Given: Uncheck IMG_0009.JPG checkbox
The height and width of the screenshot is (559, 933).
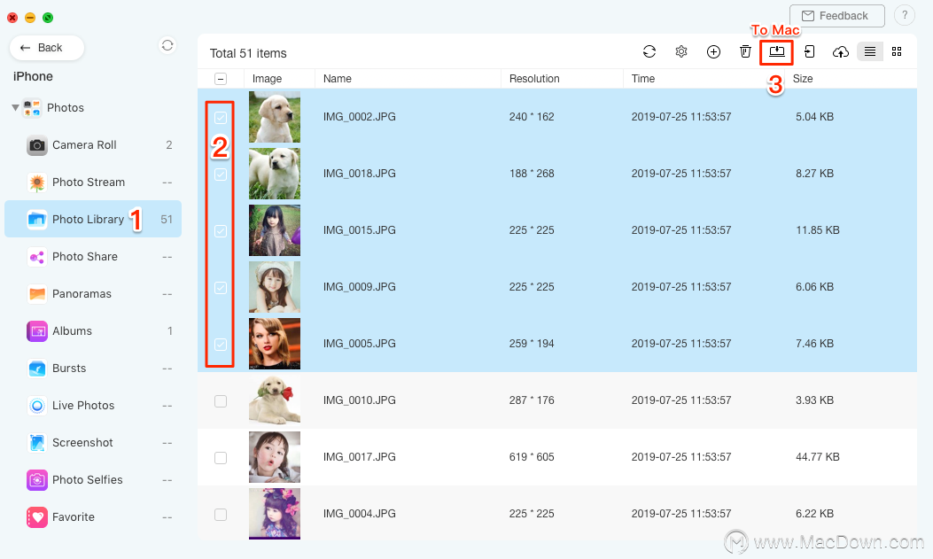Looking at the screenshot, I should [x=220, y=288].
